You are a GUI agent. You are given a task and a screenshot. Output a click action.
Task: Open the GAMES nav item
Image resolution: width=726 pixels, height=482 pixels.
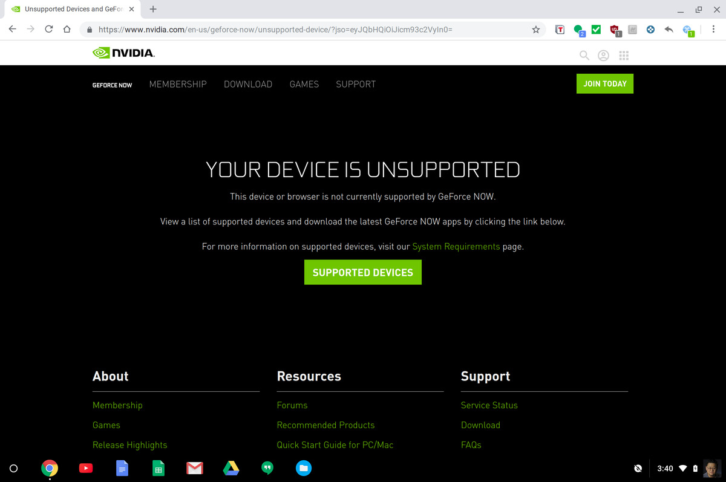tap(304, 84)
